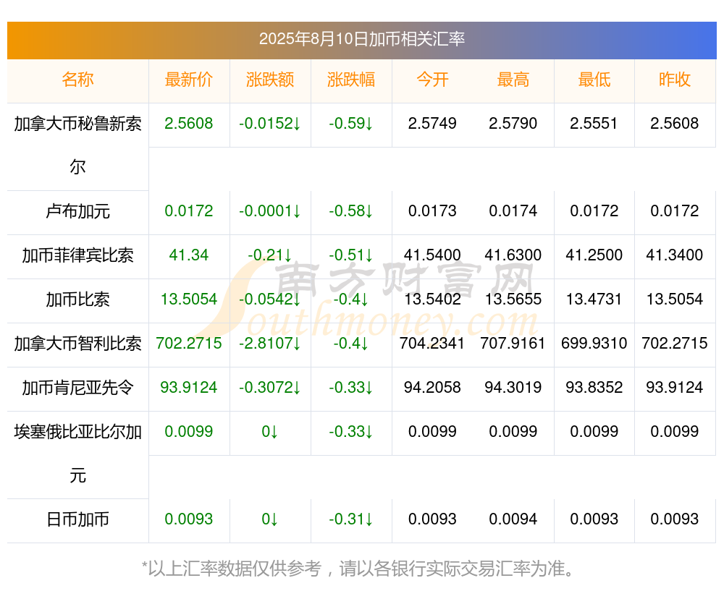The image size is (724, 591).
Task: Click the green latest price 702.2715
Action: click(189, 344)
